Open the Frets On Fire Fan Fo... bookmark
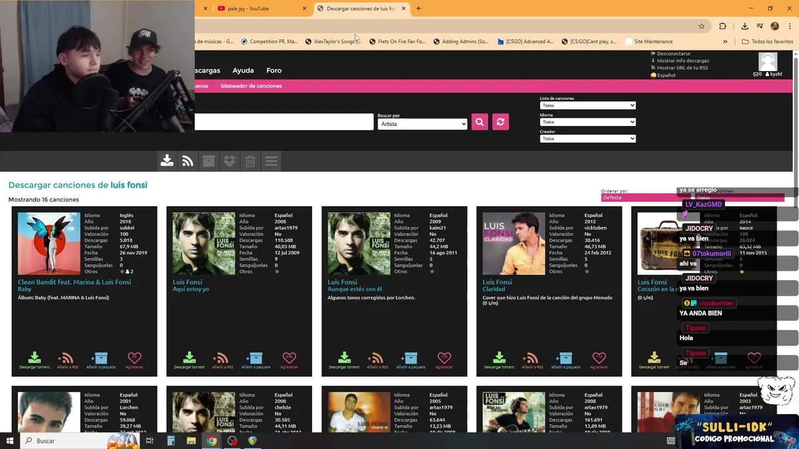This screenshot has width=799, height=449. 398,42
